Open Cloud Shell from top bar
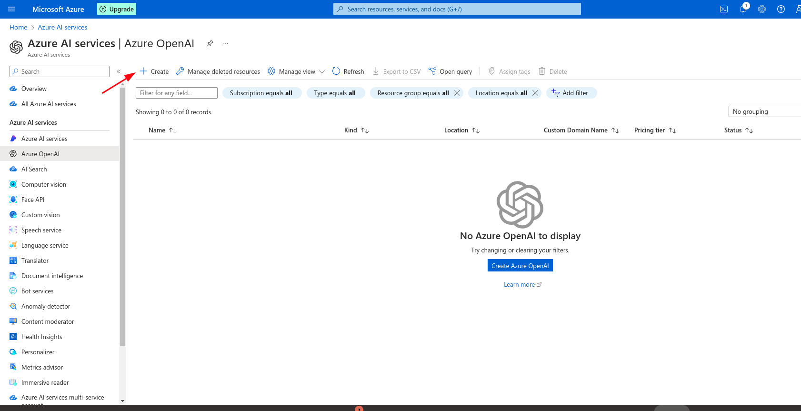 724,9
